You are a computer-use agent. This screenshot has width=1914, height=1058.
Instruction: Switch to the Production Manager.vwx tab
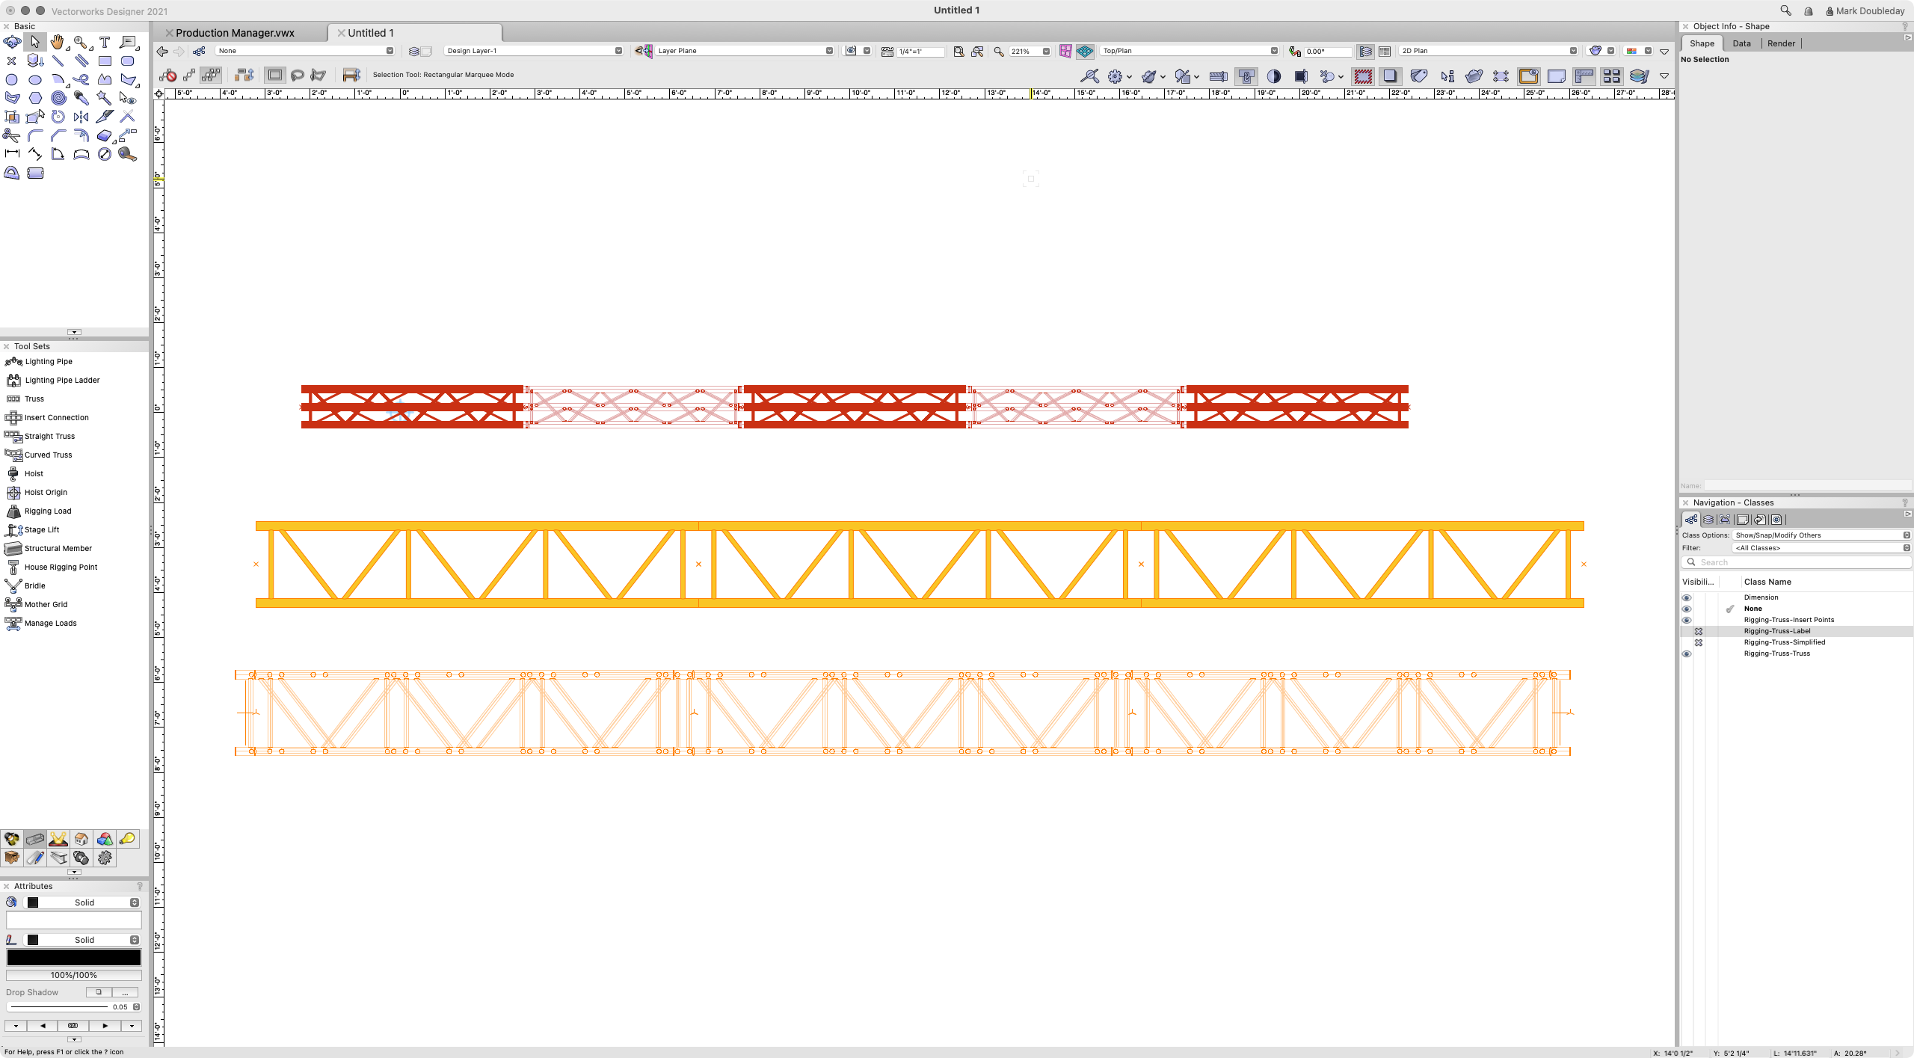[x=236, y=32]
